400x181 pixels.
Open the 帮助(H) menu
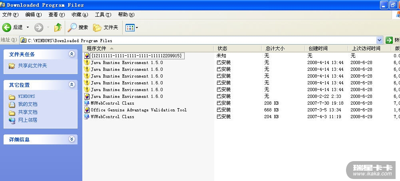coord(126,15)
